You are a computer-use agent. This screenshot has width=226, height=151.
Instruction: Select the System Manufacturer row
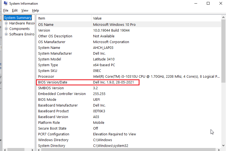(x=129, y=54)
